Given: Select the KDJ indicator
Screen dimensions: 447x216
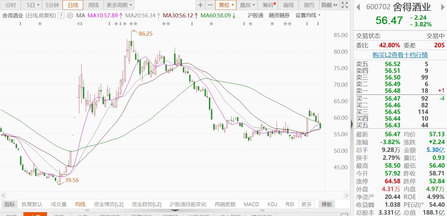Looking at the screenshot, I should tap(272, 204).
